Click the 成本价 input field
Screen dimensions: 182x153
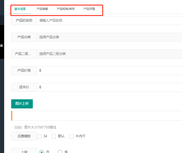109,87
